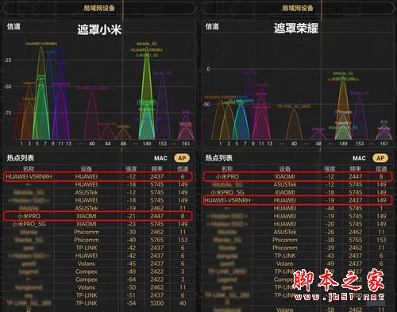
Task: Select left-list Volans row with strength -45
Action: coord(98,264)
